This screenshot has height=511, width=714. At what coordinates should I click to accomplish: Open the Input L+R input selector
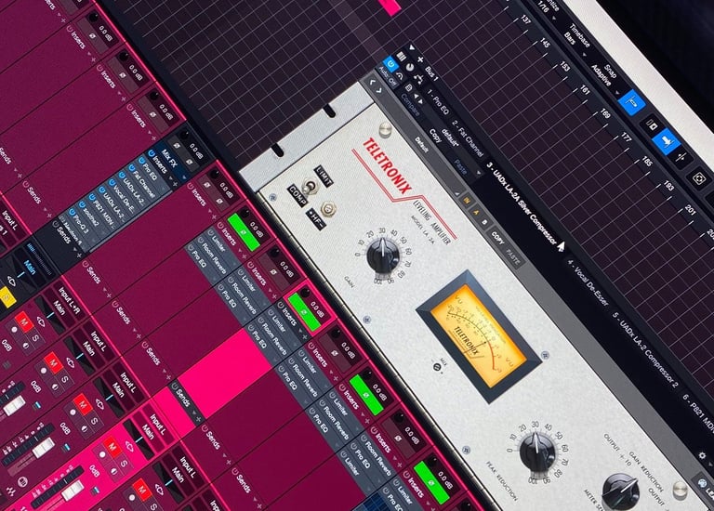(x=70, y=299)
